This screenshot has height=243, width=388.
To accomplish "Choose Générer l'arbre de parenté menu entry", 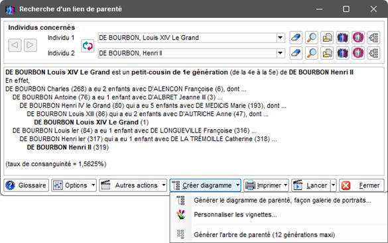I will 279,234.
